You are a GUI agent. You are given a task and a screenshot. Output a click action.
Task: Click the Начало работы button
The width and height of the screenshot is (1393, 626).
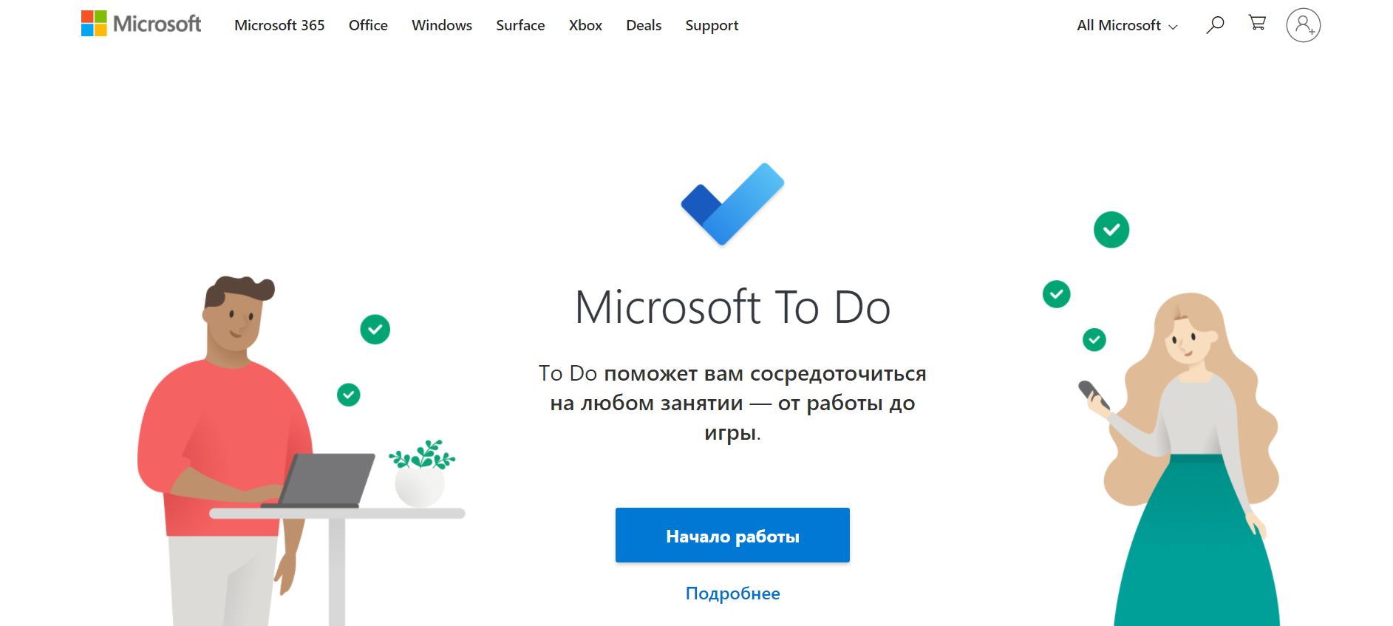(x=732, y=535)
